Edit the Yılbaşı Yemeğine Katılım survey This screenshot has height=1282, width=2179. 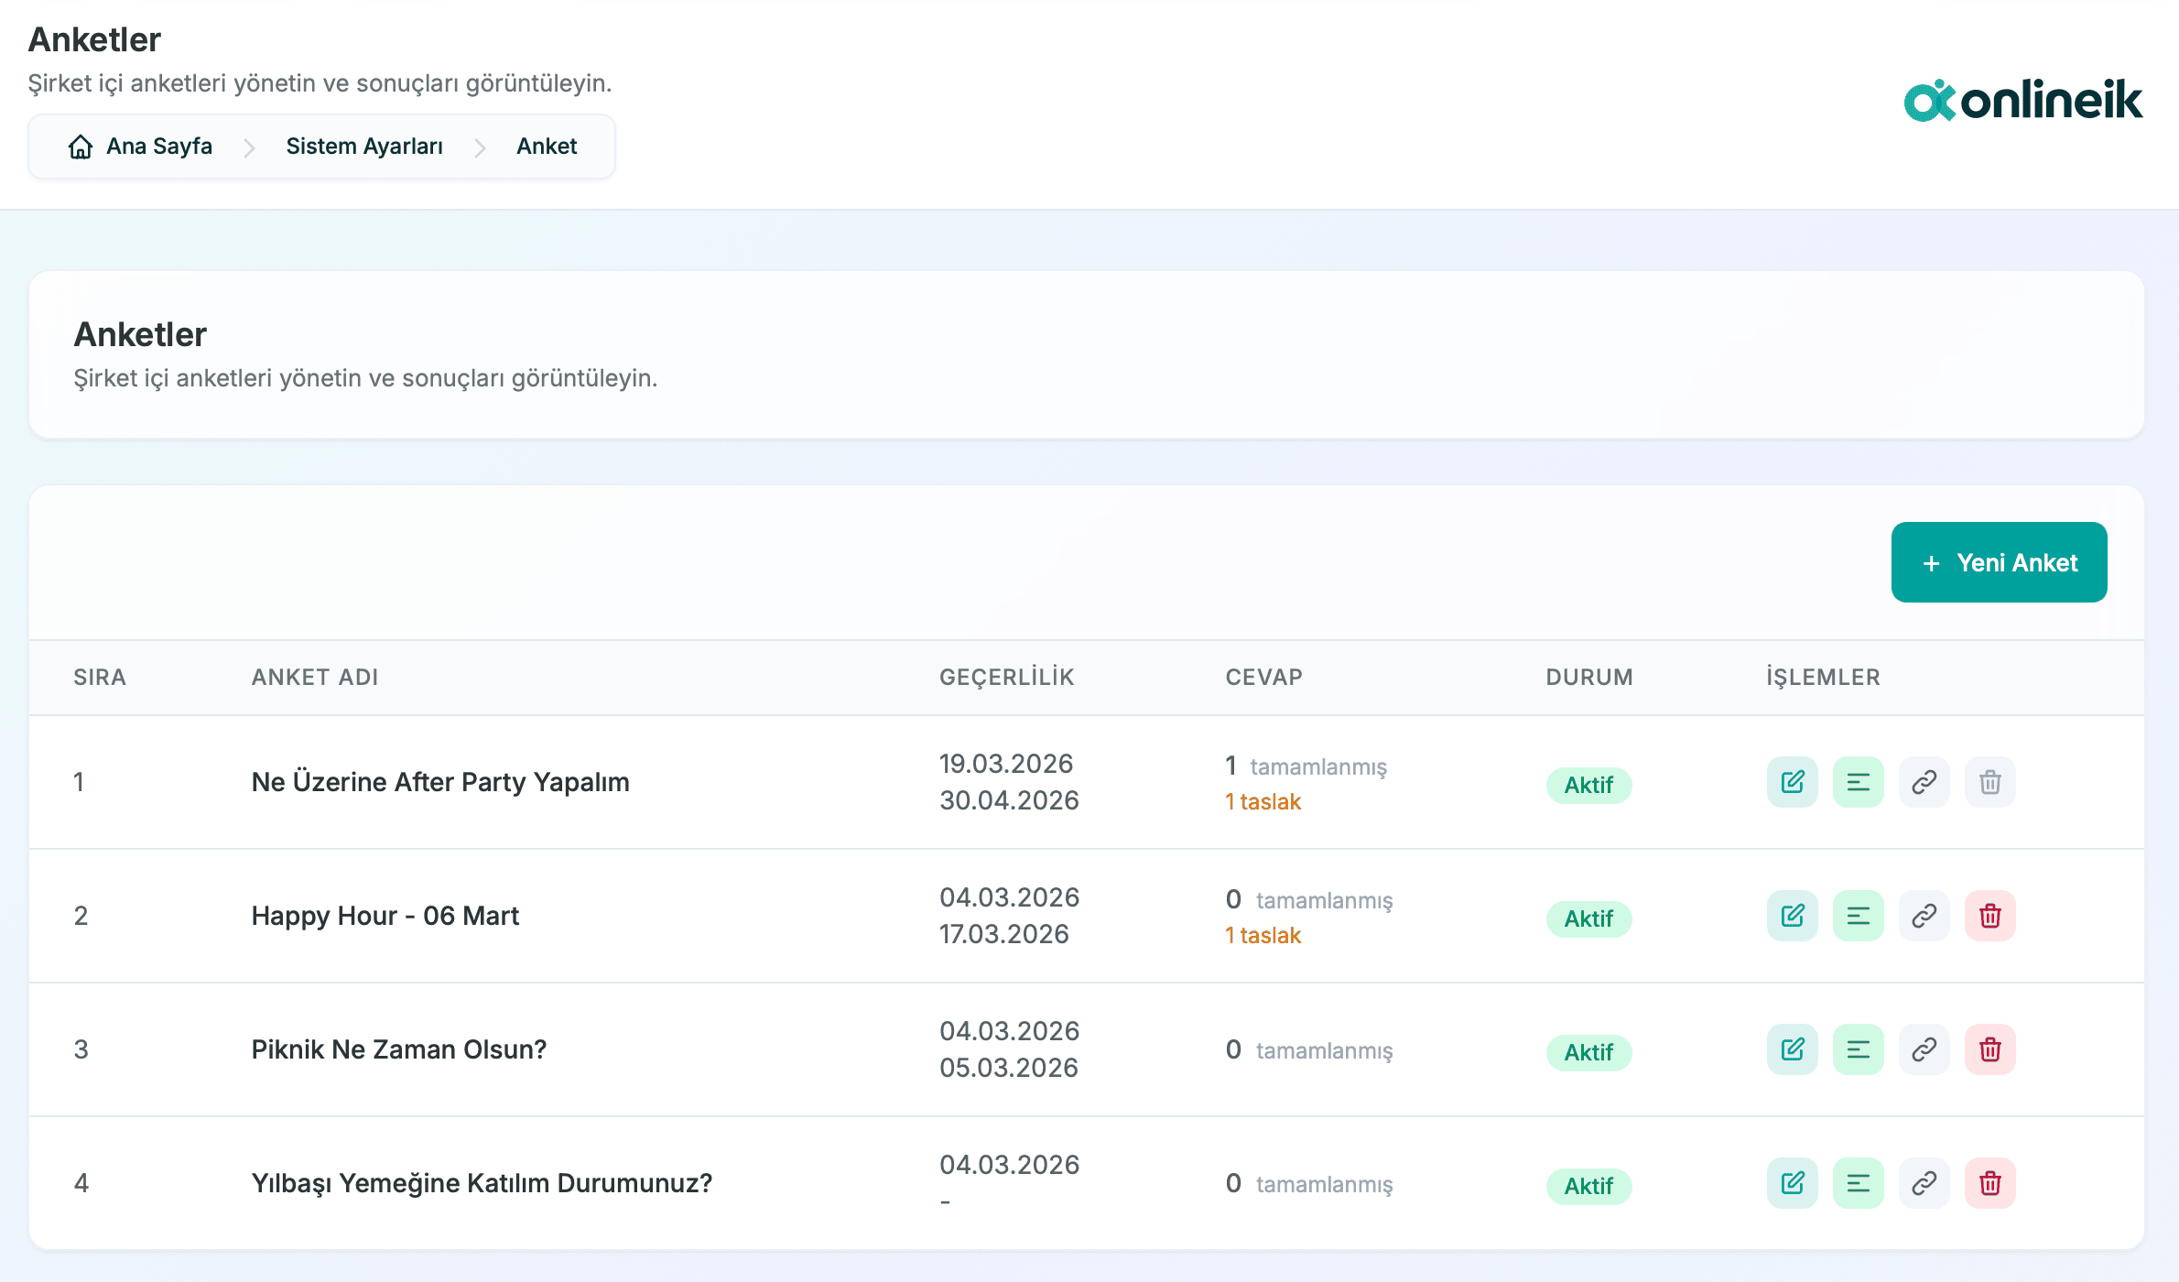tap(1792, 1183)
